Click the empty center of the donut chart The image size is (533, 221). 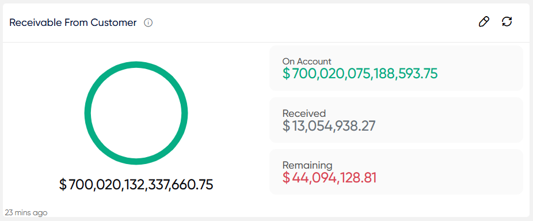point(136,113)
